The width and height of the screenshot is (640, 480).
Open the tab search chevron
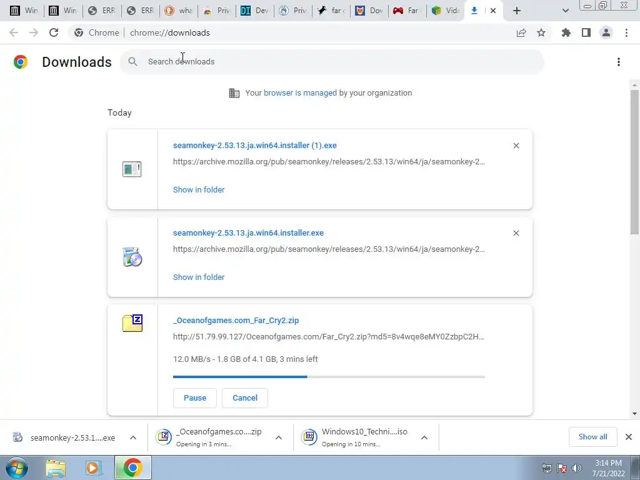(565, 11)
